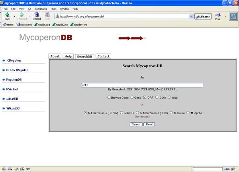
Task: Click the search query text field
Action: point(141,85)
